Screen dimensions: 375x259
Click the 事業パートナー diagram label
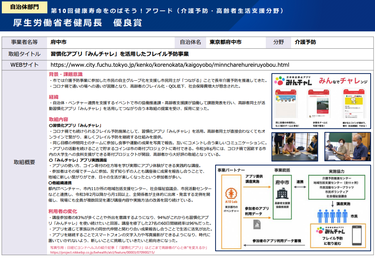[231, 170]
